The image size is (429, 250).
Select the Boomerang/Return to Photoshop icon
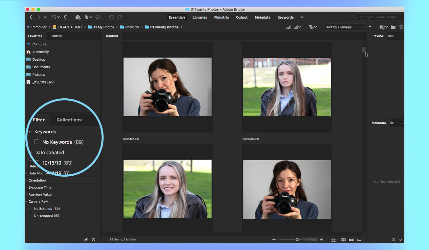[x=66, y=17]
